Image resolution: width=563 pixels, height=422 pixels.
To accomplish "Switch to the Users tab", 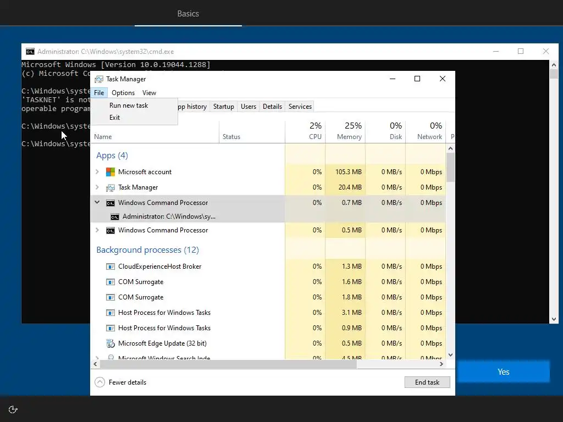I will 249,107.
